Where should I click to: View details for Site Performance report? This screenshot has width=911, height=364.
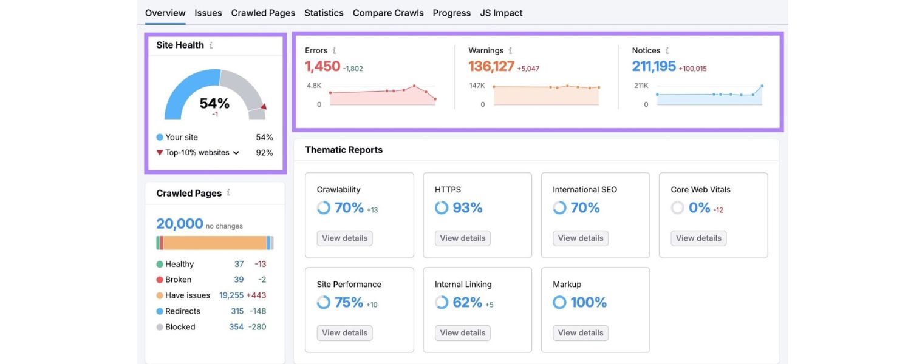[x=344, y=333]
